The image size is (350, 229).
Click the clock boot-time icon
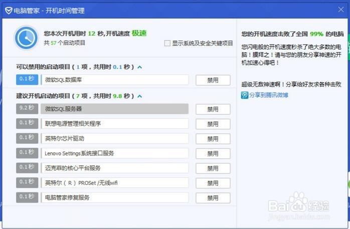[27, 38]
